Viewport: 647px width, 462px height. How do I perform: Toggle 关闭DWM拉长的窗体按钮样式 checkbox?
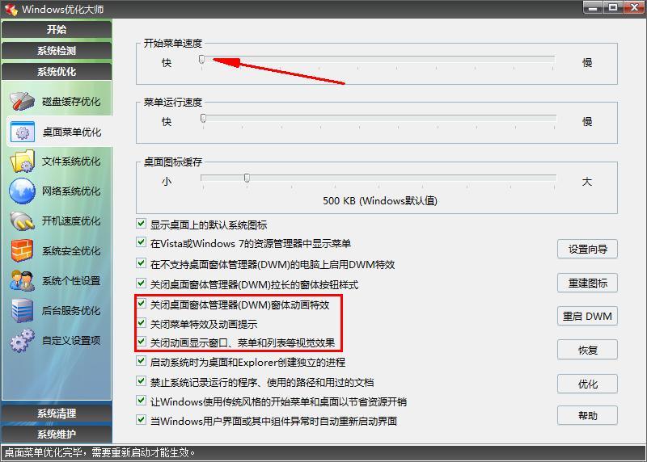141,283
